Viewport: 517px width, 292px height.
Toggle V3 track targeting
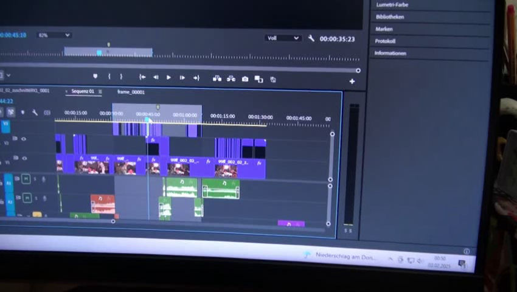[x=5, y=126]
